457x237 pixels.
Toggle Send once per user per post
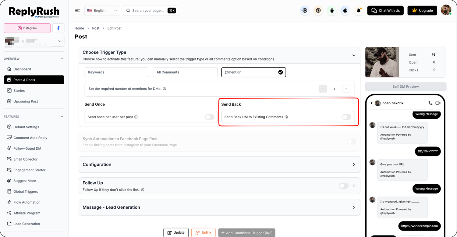210,117
